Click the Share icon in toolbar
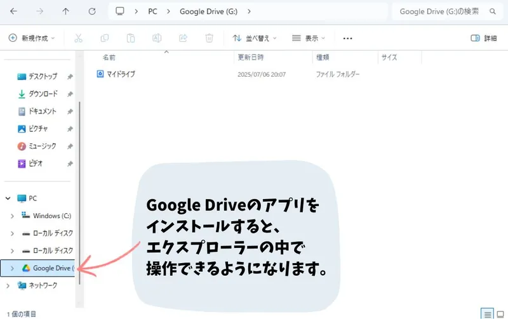This screenshot has height=319, width=508. click(184, 38)
